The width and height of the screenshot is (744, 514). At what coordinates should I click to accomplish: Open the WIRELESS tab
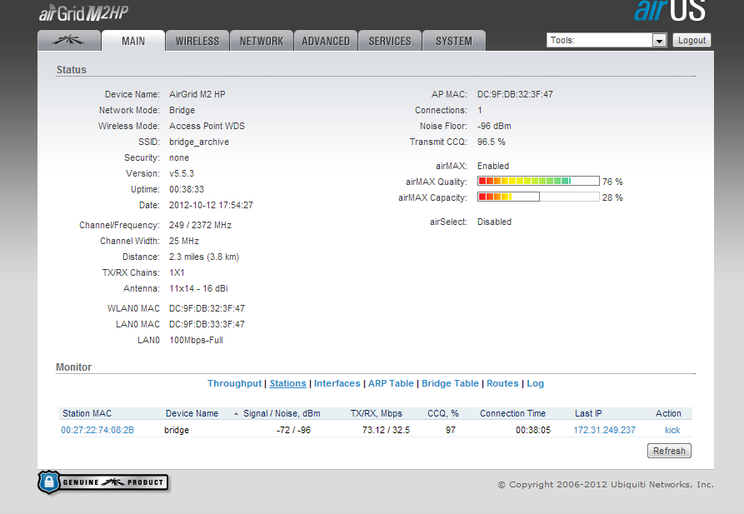click(x=197, y=41)
